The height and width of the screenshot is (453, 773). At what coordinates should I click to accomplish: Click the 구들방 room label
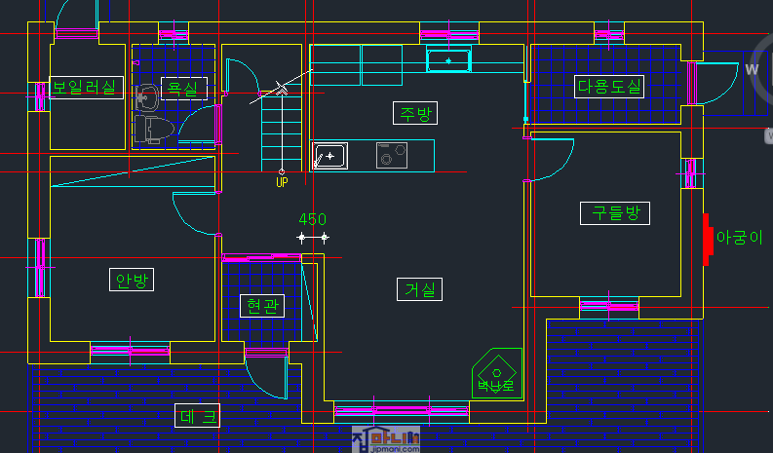tap(614, 212)
